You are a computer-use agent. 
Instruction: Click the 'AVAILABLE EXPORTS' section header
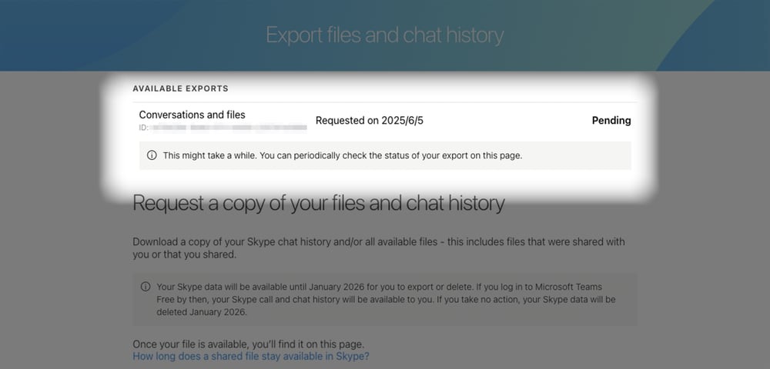[x=180, y=88]
